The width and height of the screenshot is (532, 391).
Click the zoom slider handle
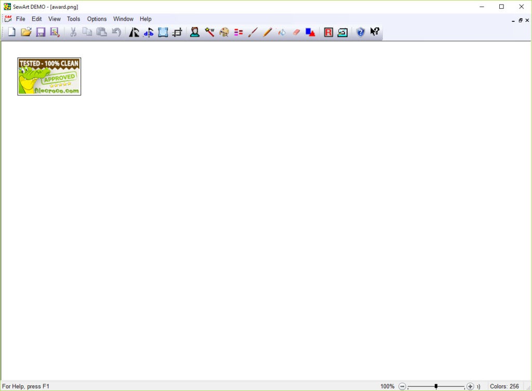[436, 386]
